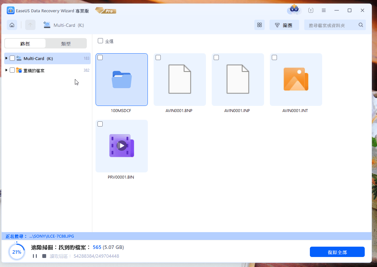Check the AVIN0001.INT file checkbox
The height and width of the screenshot is (267, 377).
[274, 57]
